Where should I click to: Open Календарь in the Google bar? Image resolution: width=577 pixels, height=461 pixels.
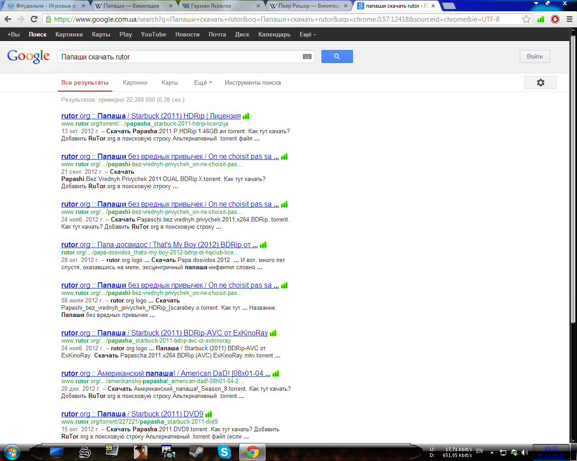[x=275, y=34]
